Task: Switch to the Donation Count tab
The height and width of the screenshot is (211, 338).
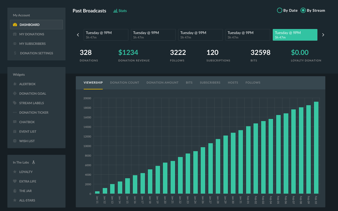Action: (125, 83)
